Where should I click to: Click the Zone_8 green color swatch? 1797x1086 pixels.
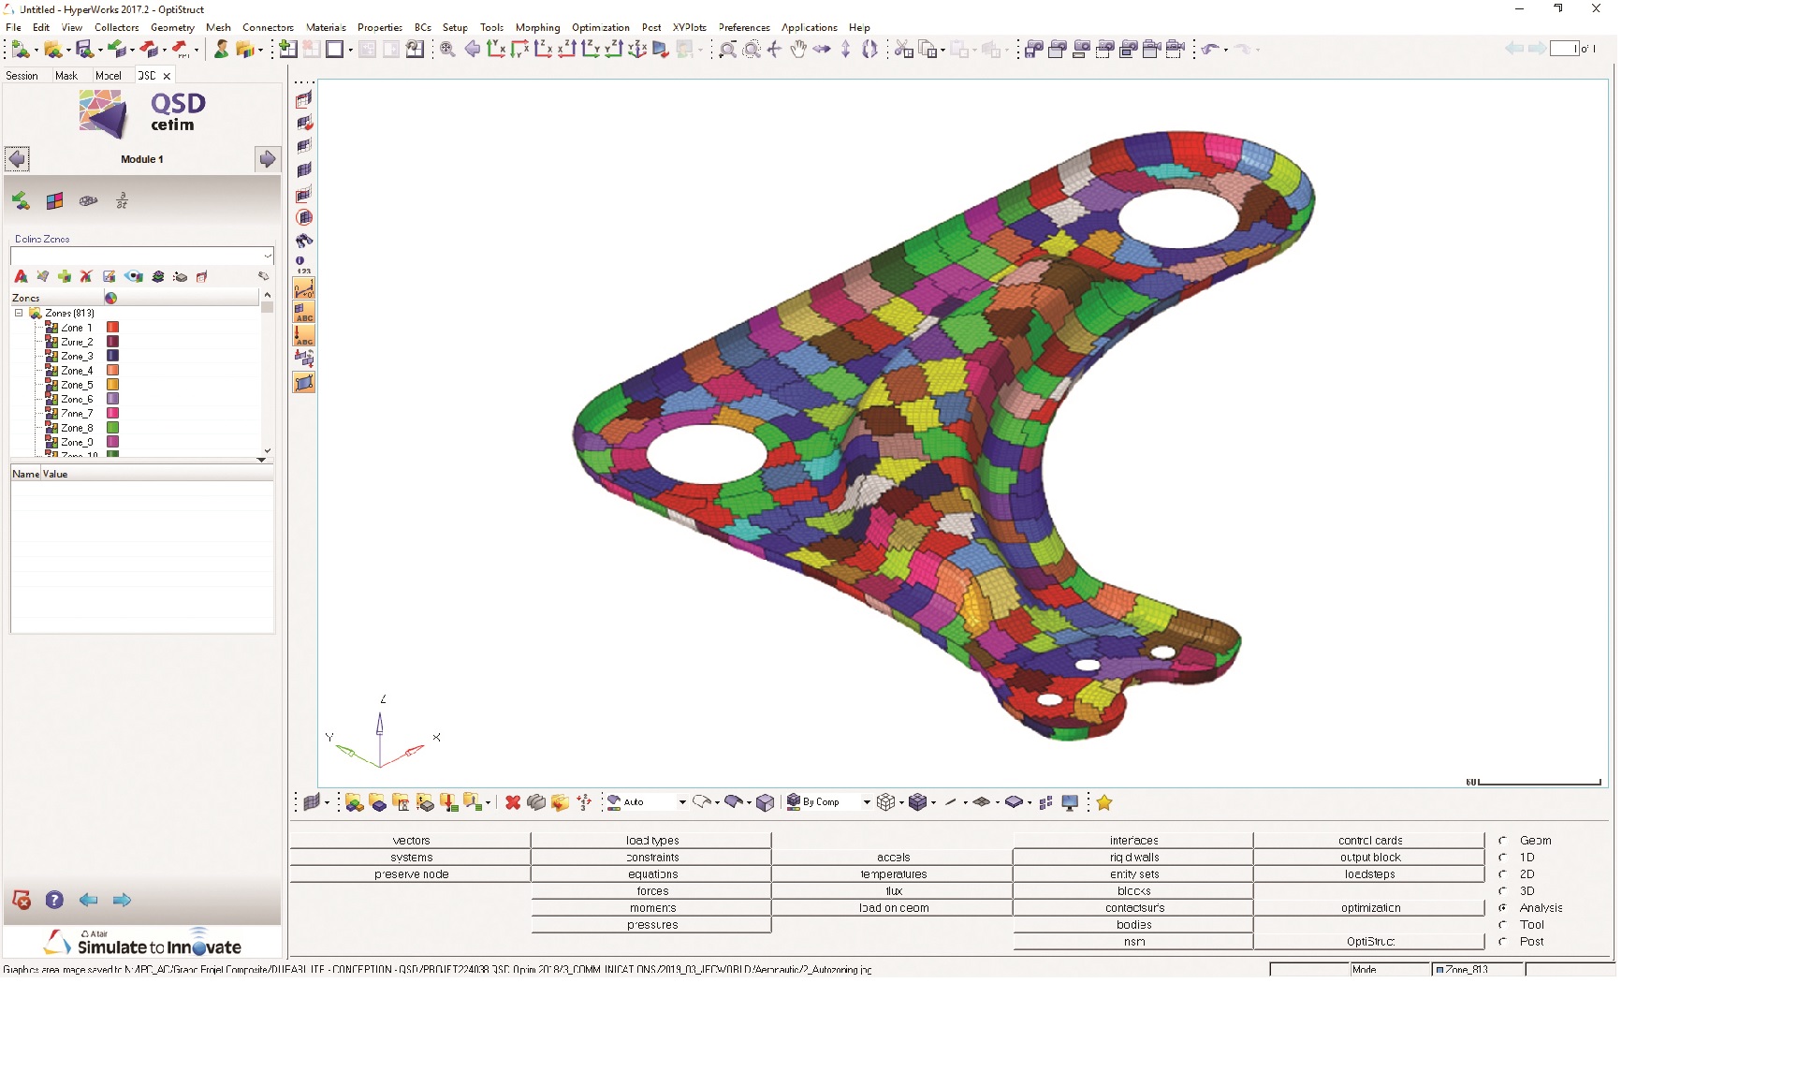click(112, 428)
